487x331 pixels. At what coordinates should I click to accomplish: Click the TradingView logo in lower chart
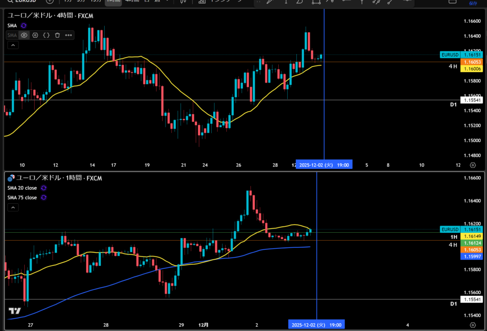14,311
